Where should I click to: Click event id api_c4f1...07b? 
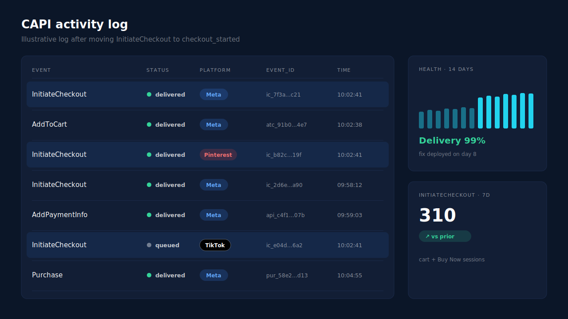coord(285,215)
